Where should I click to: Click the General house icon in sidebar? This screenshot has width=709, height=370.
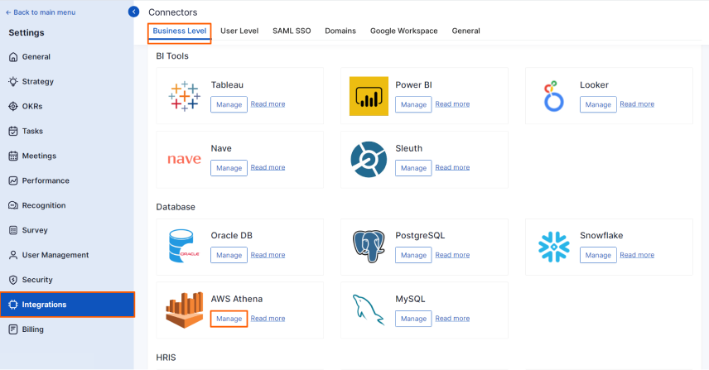[x=13, y=57]
